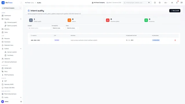Viewport: 185px width, 104px height.
Task: Collapse the Projekty section chevron
Action: pos(21,19)
